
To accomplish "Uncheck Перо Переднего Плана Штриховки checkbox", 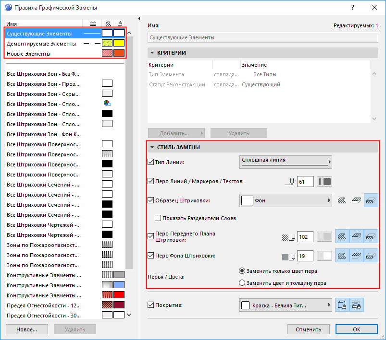I will [x=150, y=236].
